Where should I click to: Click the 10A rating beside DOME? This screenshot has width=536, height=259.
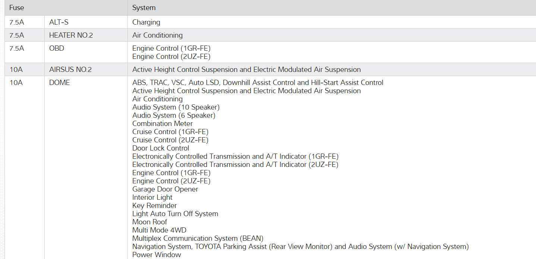click(x=16, y=83)
